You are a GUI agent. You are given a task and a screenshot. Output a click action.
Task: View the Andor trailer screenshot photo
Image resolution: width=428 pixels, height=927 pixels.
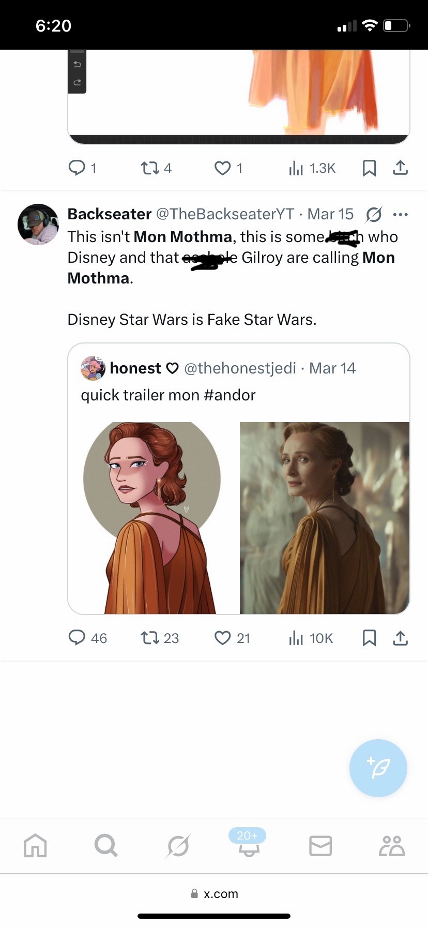tap(324, 518)
